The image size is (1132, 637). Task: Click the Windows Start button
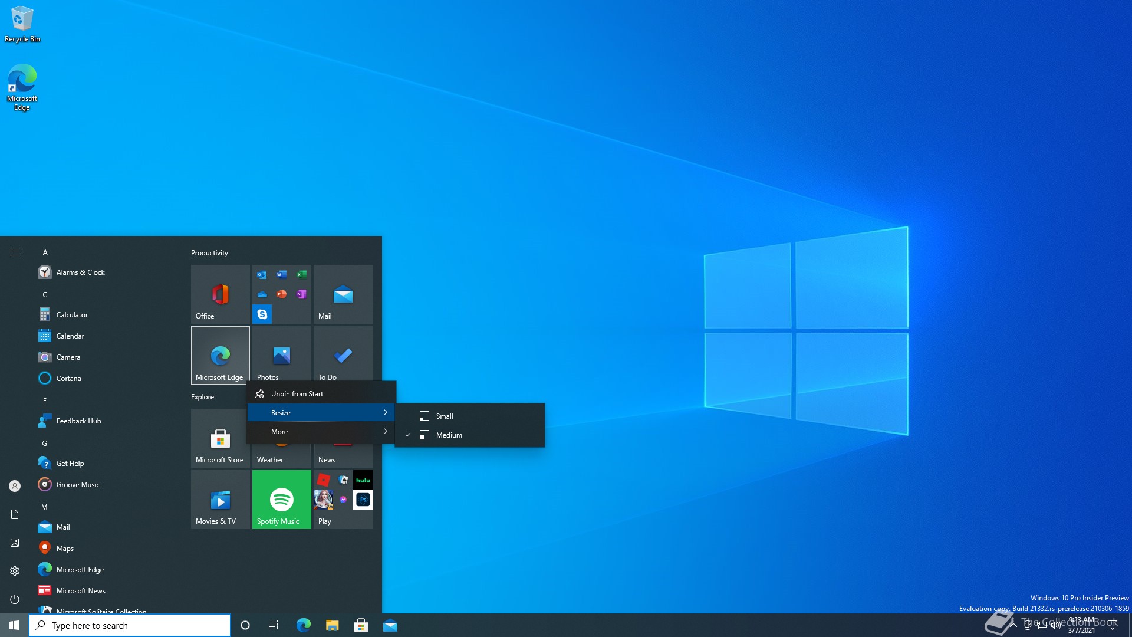(14, 625)
